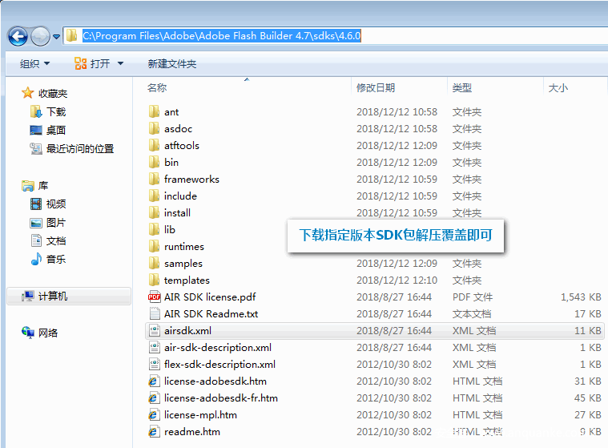Viewport: 608px width, 448px height.
Task: Expand the dropdown arrow next to 打开
Action: [x=121, y=63]
